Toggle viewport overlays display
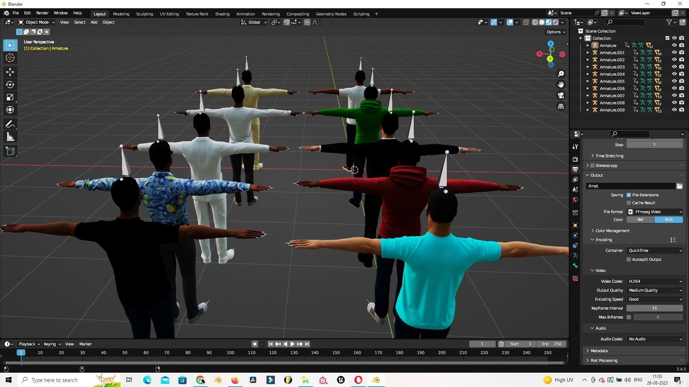Image resolution: width=689 pixels, height=387 pixels. click(510, 22)
